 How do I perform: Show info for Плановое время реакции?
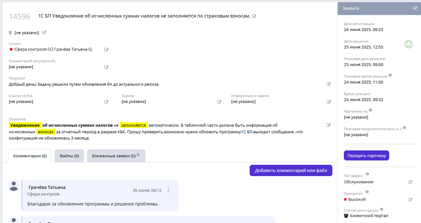point(390,76)
